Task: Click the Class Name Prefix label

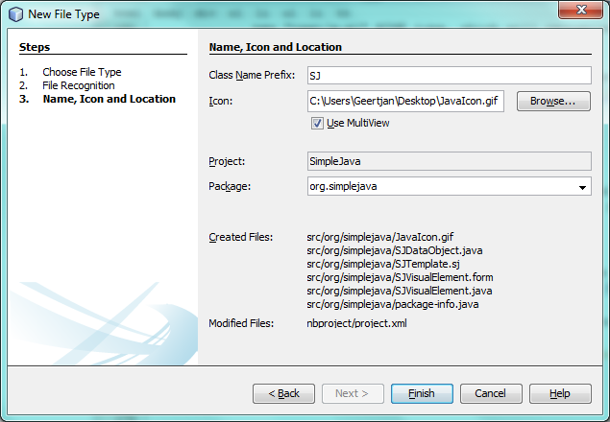Action: pyautogui.click(x=251, y=75)
